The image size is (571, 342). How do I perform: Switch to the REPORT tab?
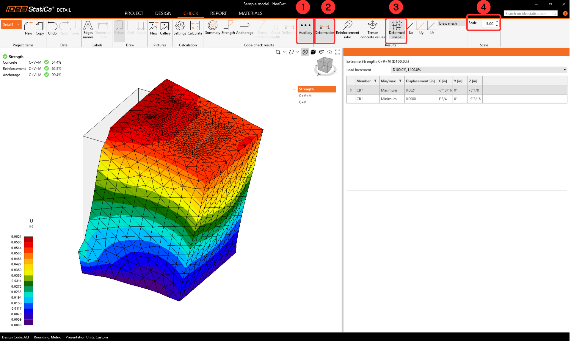click(218, 13)
